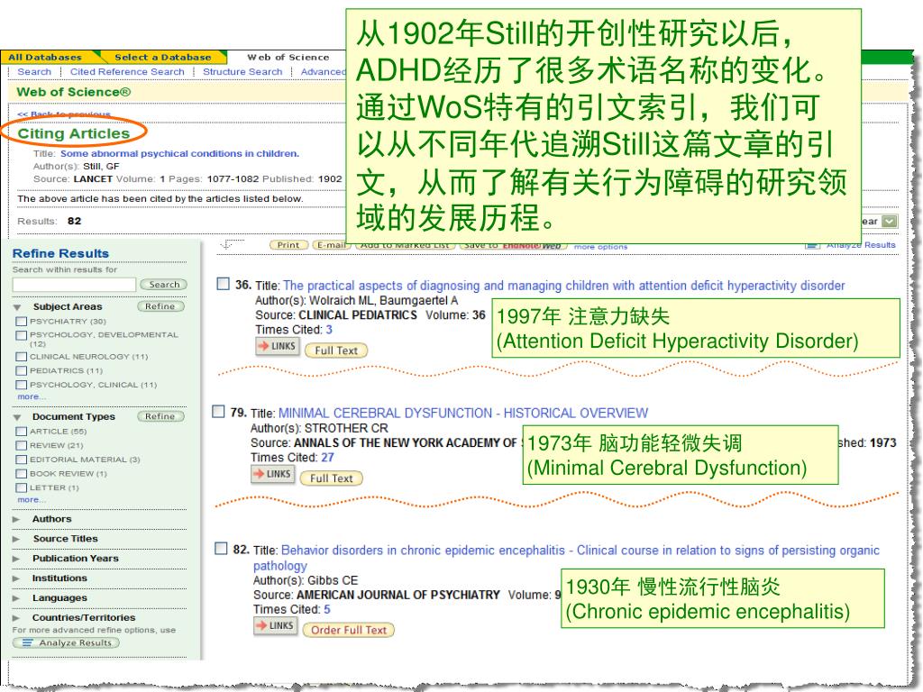
Task: Check LETTER (1) document type
Action: [x=22, y=487]
